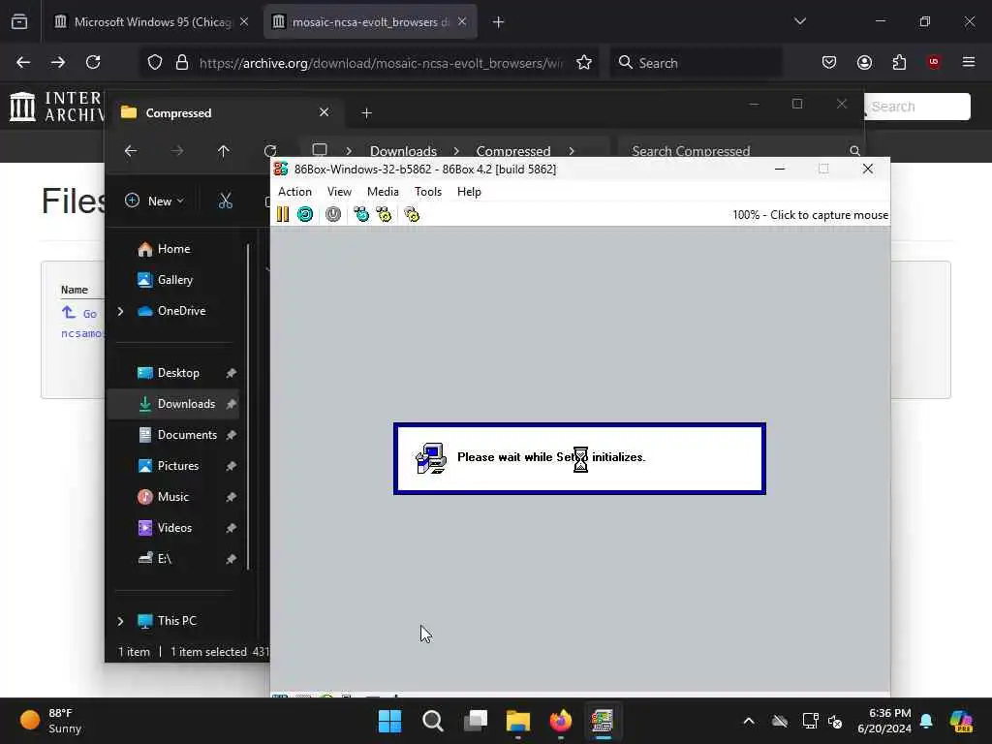Viewport: 992px width, 744px height.
Task: Open the View menu in 86Box
Action: pyautogui.click(x=339, y=192)
